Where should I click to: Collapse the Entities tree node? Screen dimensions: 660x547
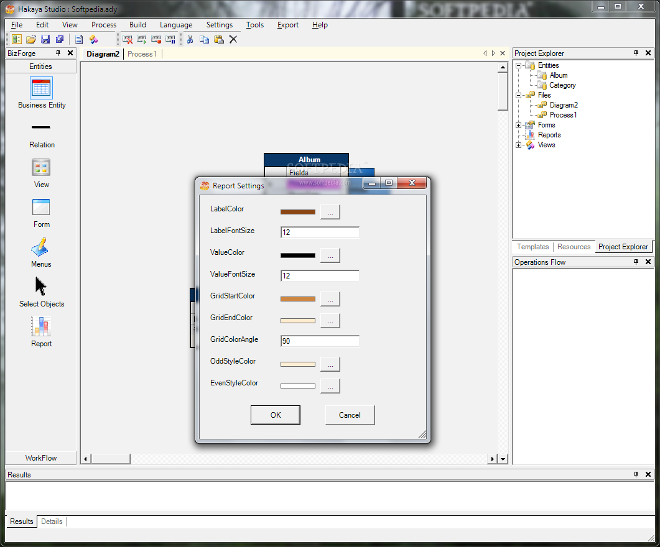[x=519, y=65]
